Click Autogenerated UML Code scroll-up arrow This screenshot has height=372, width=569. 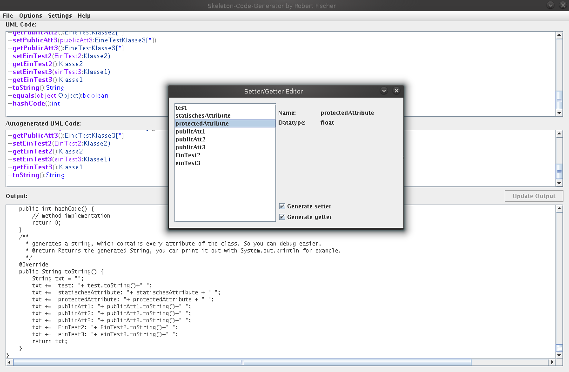tap(559, 134)
